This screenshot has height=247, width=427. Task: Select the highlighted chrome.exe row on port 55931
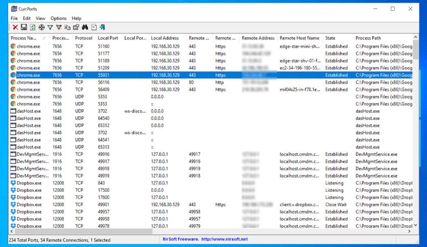pyautogui.click(x=211, y=75)
